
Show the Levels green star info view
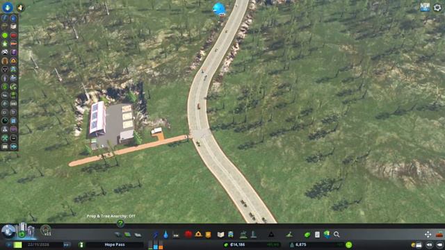(5, 44)
